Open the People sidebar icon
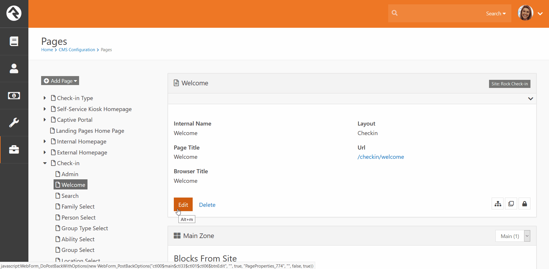 (x=14, y=69)
